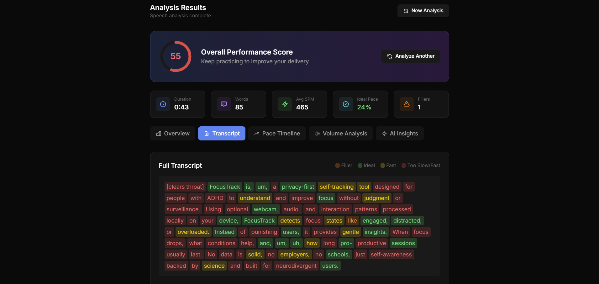Click the lightning bolt icon in Avg SPM card
The height and width of the screenshot is (284, 599).
285,104
